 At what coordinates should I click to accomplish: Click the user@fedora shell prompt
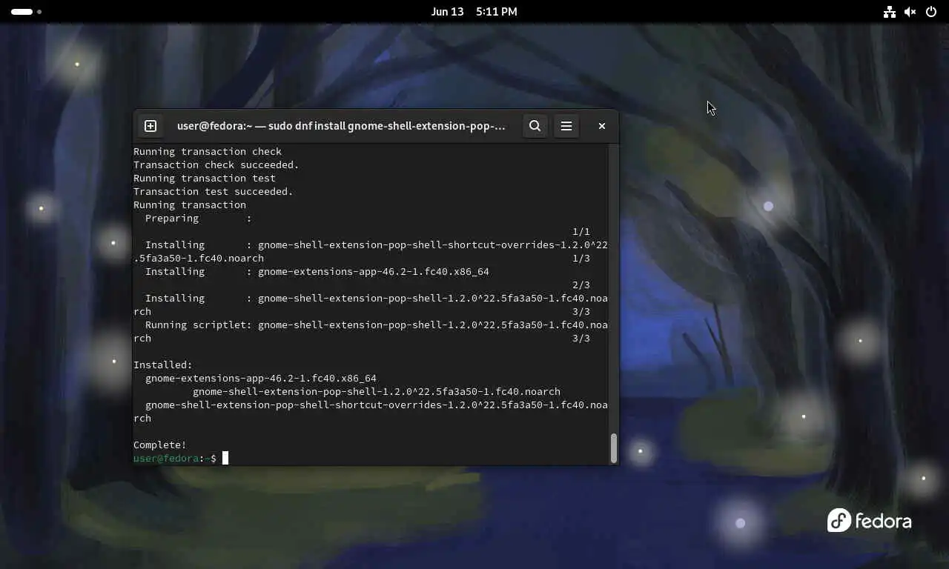pos(175,458)
